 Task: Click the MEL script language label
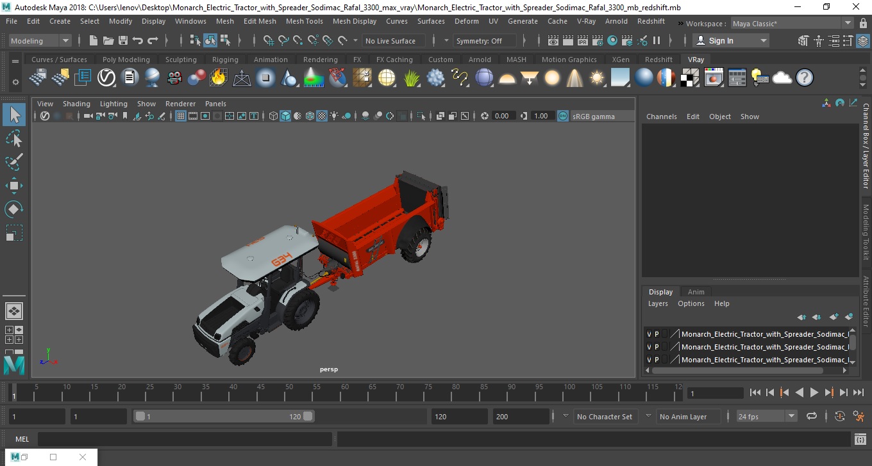(22, 439)
